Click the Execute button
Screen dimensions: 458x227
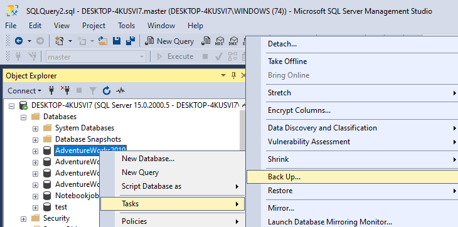point(175,56)
